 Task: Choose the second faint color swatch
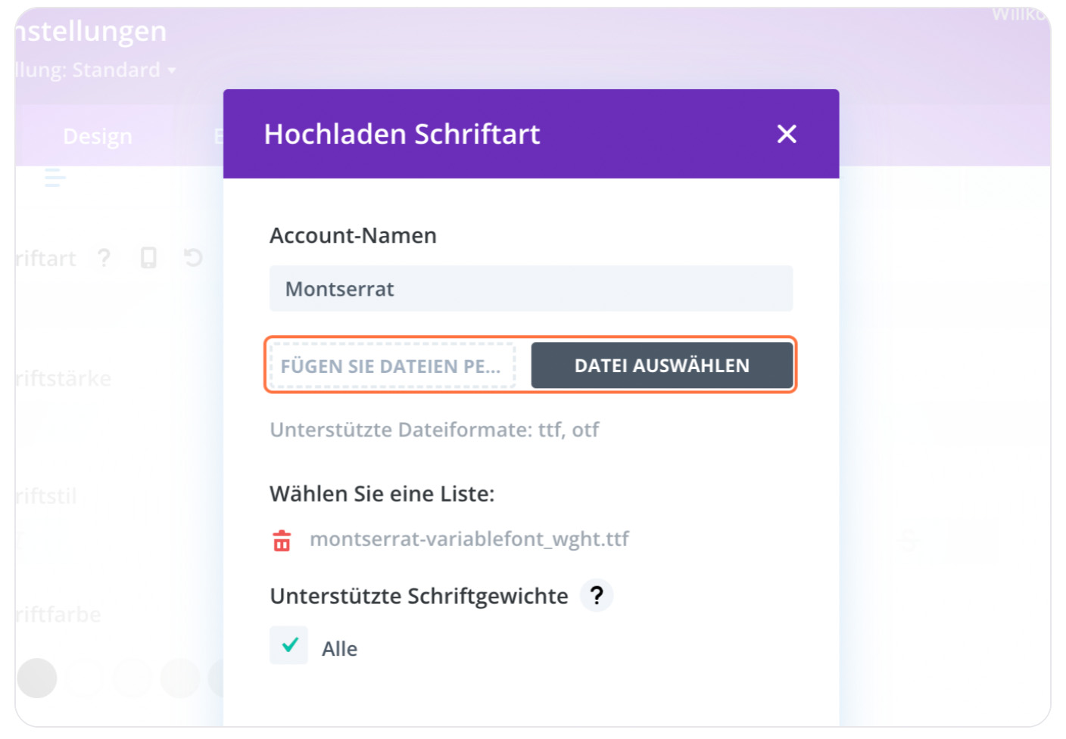click(85, 678)
